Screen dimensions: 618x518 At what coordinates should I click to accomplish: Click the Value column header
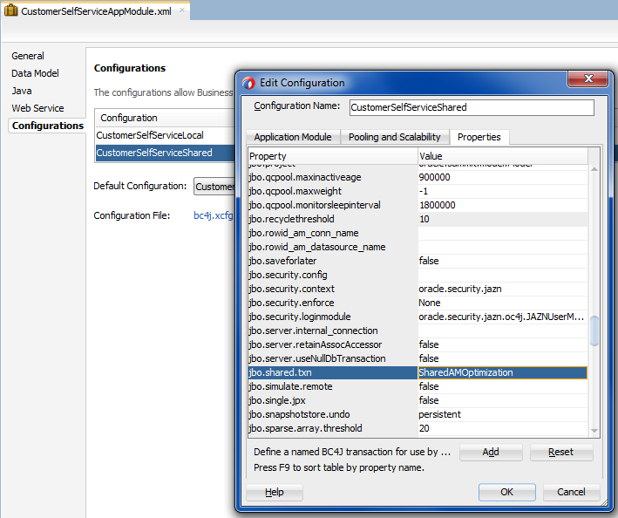[x=503, y=156]
